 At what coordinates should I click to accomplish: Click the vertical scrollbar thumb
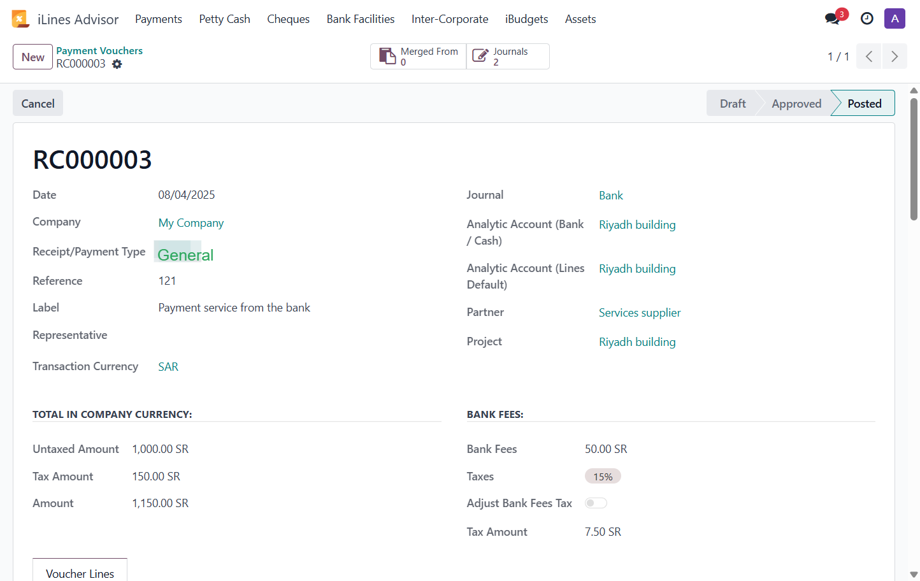(914, 159)
